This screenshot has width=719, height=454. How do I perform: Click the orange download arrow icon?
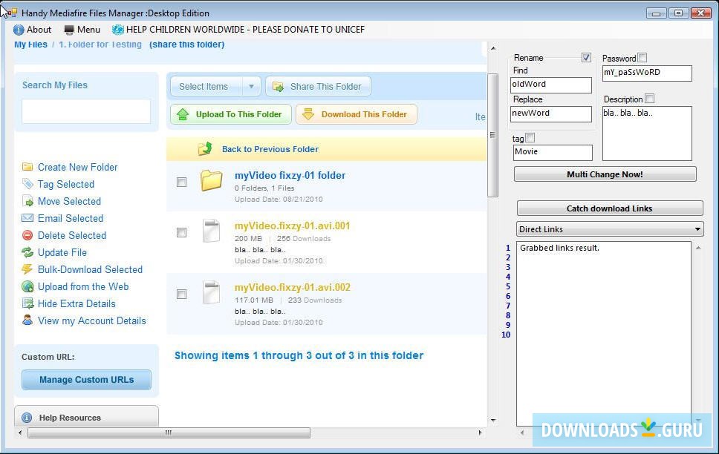[x=308, y=114]
